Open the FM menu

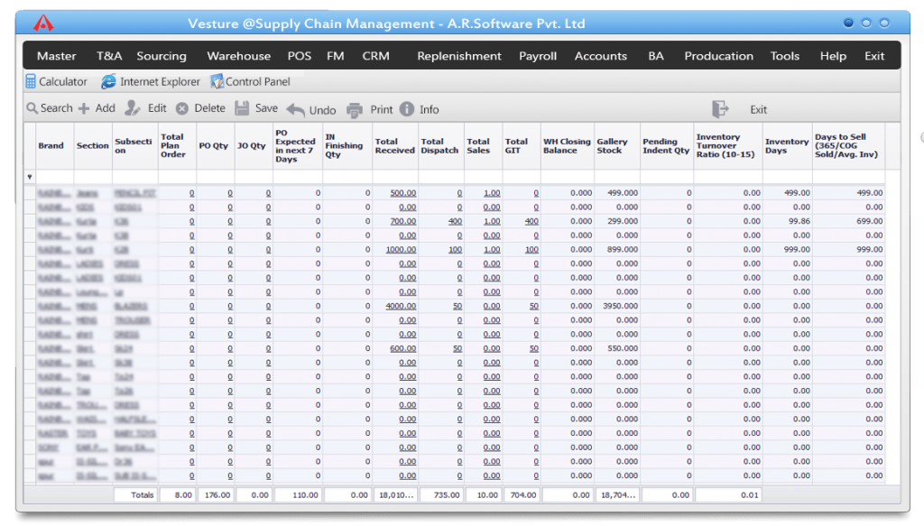336,56
